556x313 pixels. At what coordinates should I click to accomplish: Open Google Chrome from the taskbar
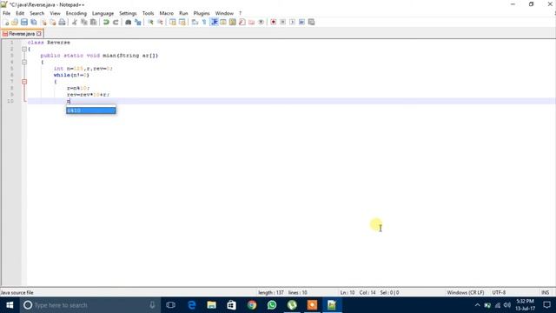(x=252, y=305)
